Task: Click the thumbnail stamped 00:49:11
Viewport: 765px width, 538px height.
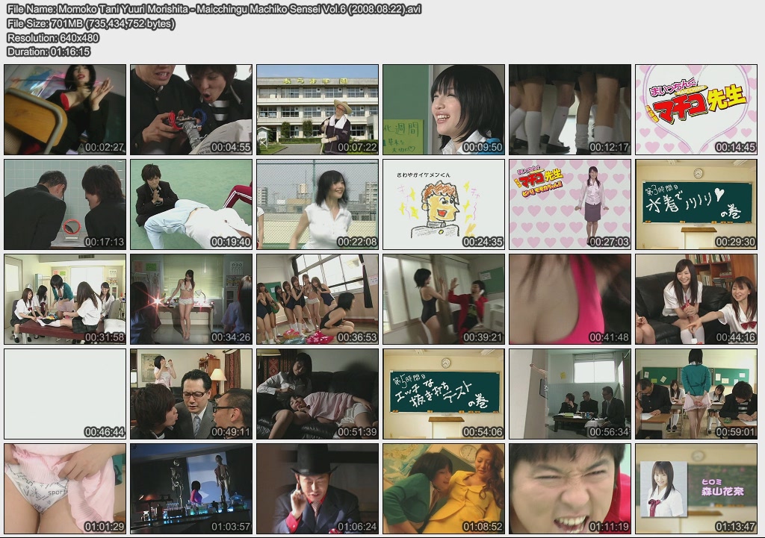Action: tap(191, 394)
